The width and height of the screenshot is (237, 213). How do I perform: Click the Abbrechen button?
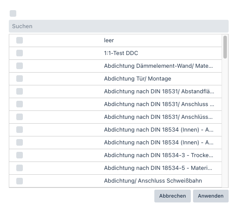(172, 196)
